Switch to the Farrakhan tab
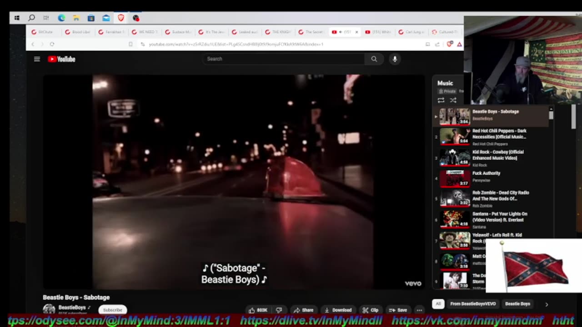 tap(111, 32)
